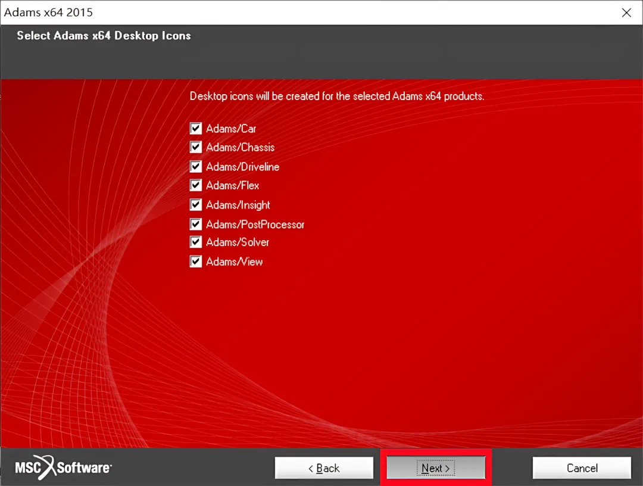Uncheck the Adams/Car checkbox
This screenshot has height=486, width=643.
coord(196,129)
